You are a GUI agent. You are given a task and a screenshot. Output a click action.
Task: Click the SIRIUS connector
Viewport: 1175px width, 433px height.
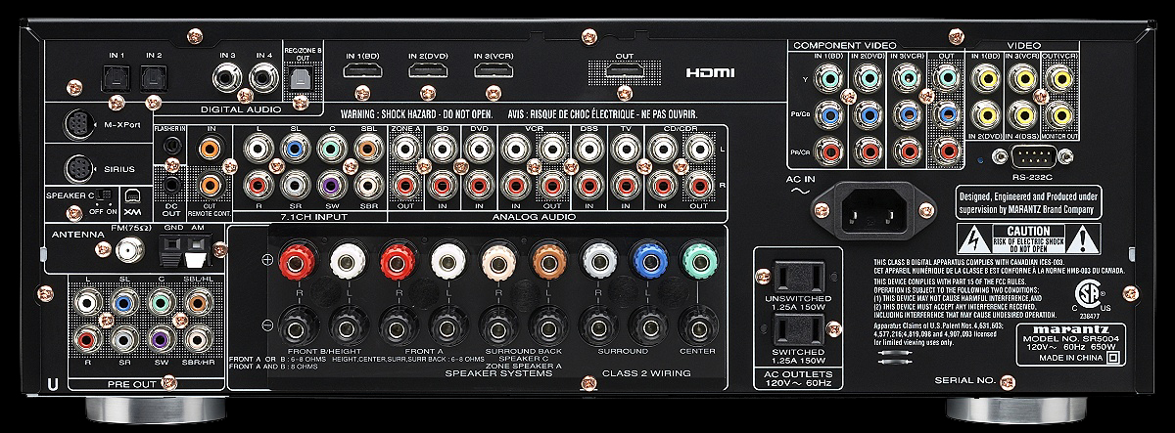tap(81, 167)
